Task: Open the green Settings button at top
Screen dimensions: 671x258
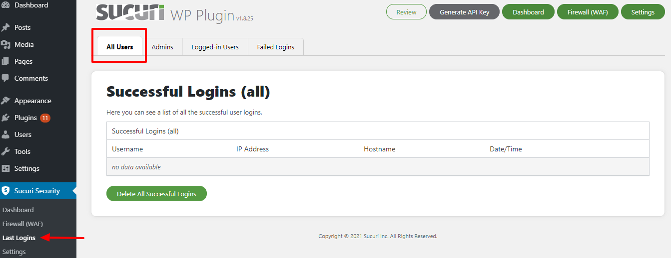Action: 643,12
